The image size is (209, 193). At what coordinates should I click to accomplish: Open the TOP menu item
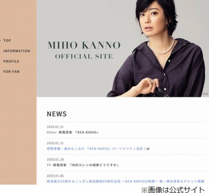click(x=7, y=41)
